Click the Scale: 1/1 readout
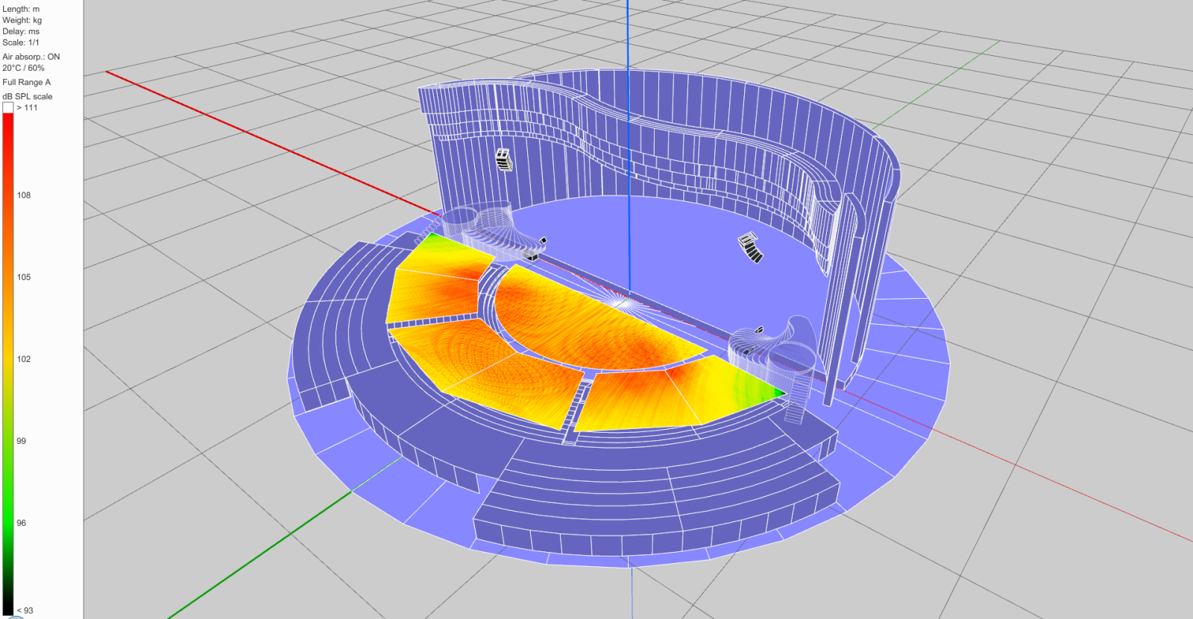1193x619 pixels. (x=21, y=42)
